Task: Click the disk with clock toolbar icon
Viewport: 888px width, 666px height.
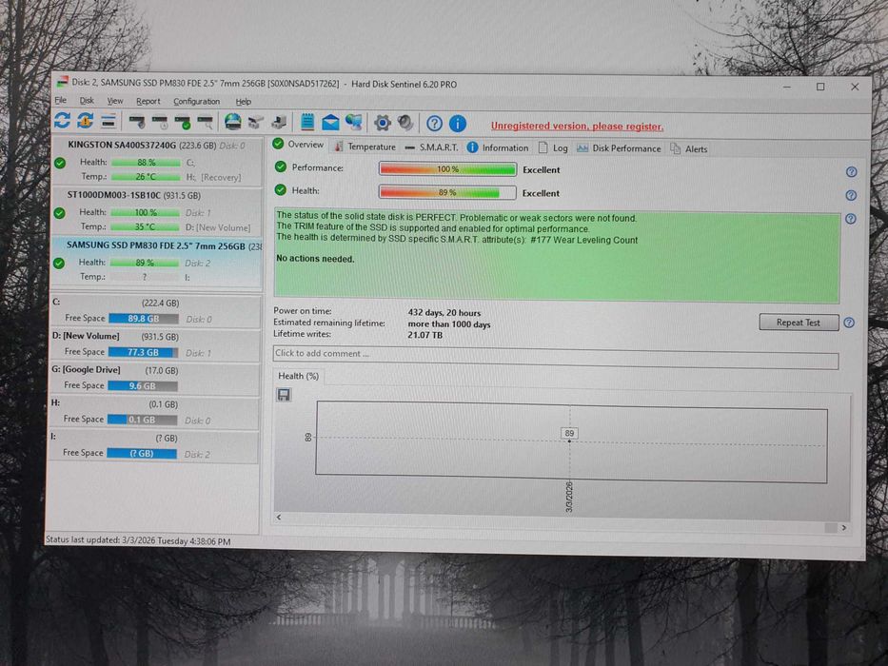Action: 160,122
